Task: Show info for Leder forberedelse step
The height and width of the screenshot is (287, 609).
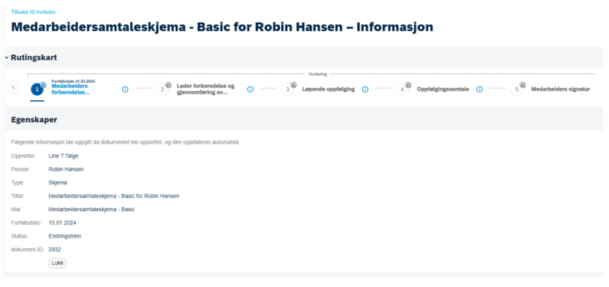Action: (x=250, y=90)
